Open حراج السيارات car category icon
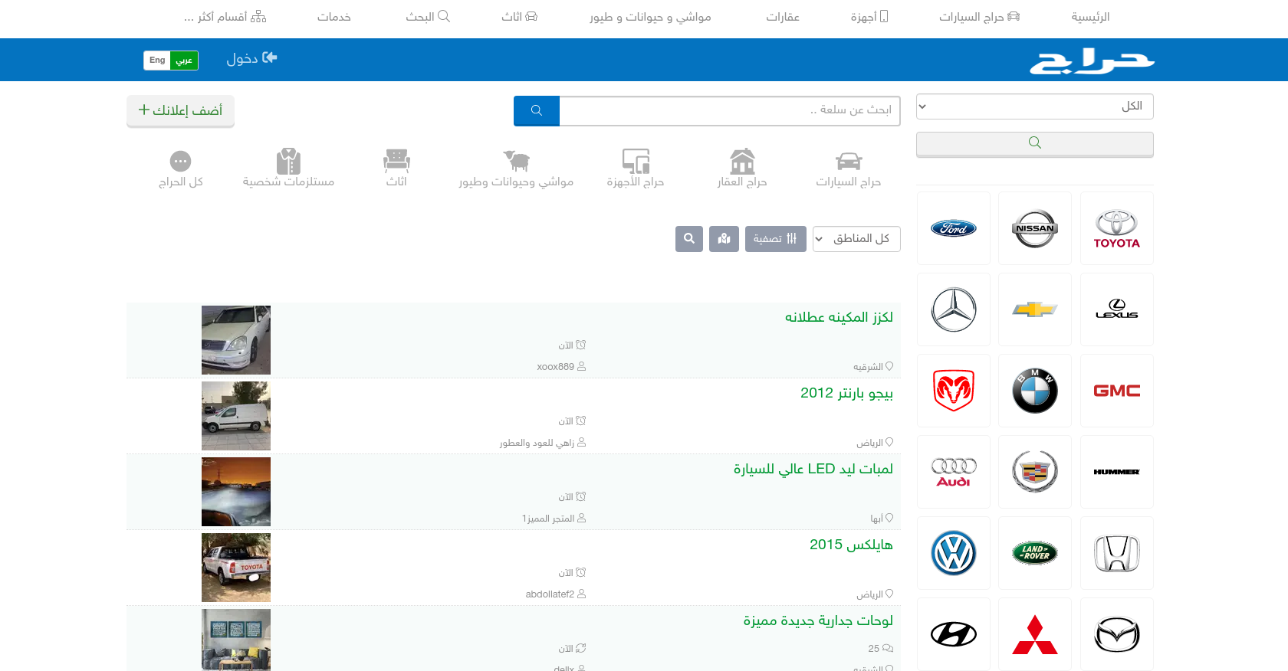Image resolution: width=1288 pixels, height=671 pixels. pos(849,168)
